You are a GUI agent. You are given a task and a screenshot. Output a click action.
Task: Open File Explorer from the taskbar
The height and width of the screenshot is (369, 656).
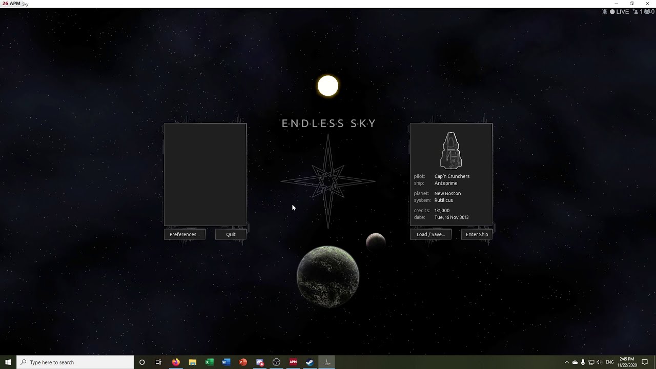(x=193, y=362)
